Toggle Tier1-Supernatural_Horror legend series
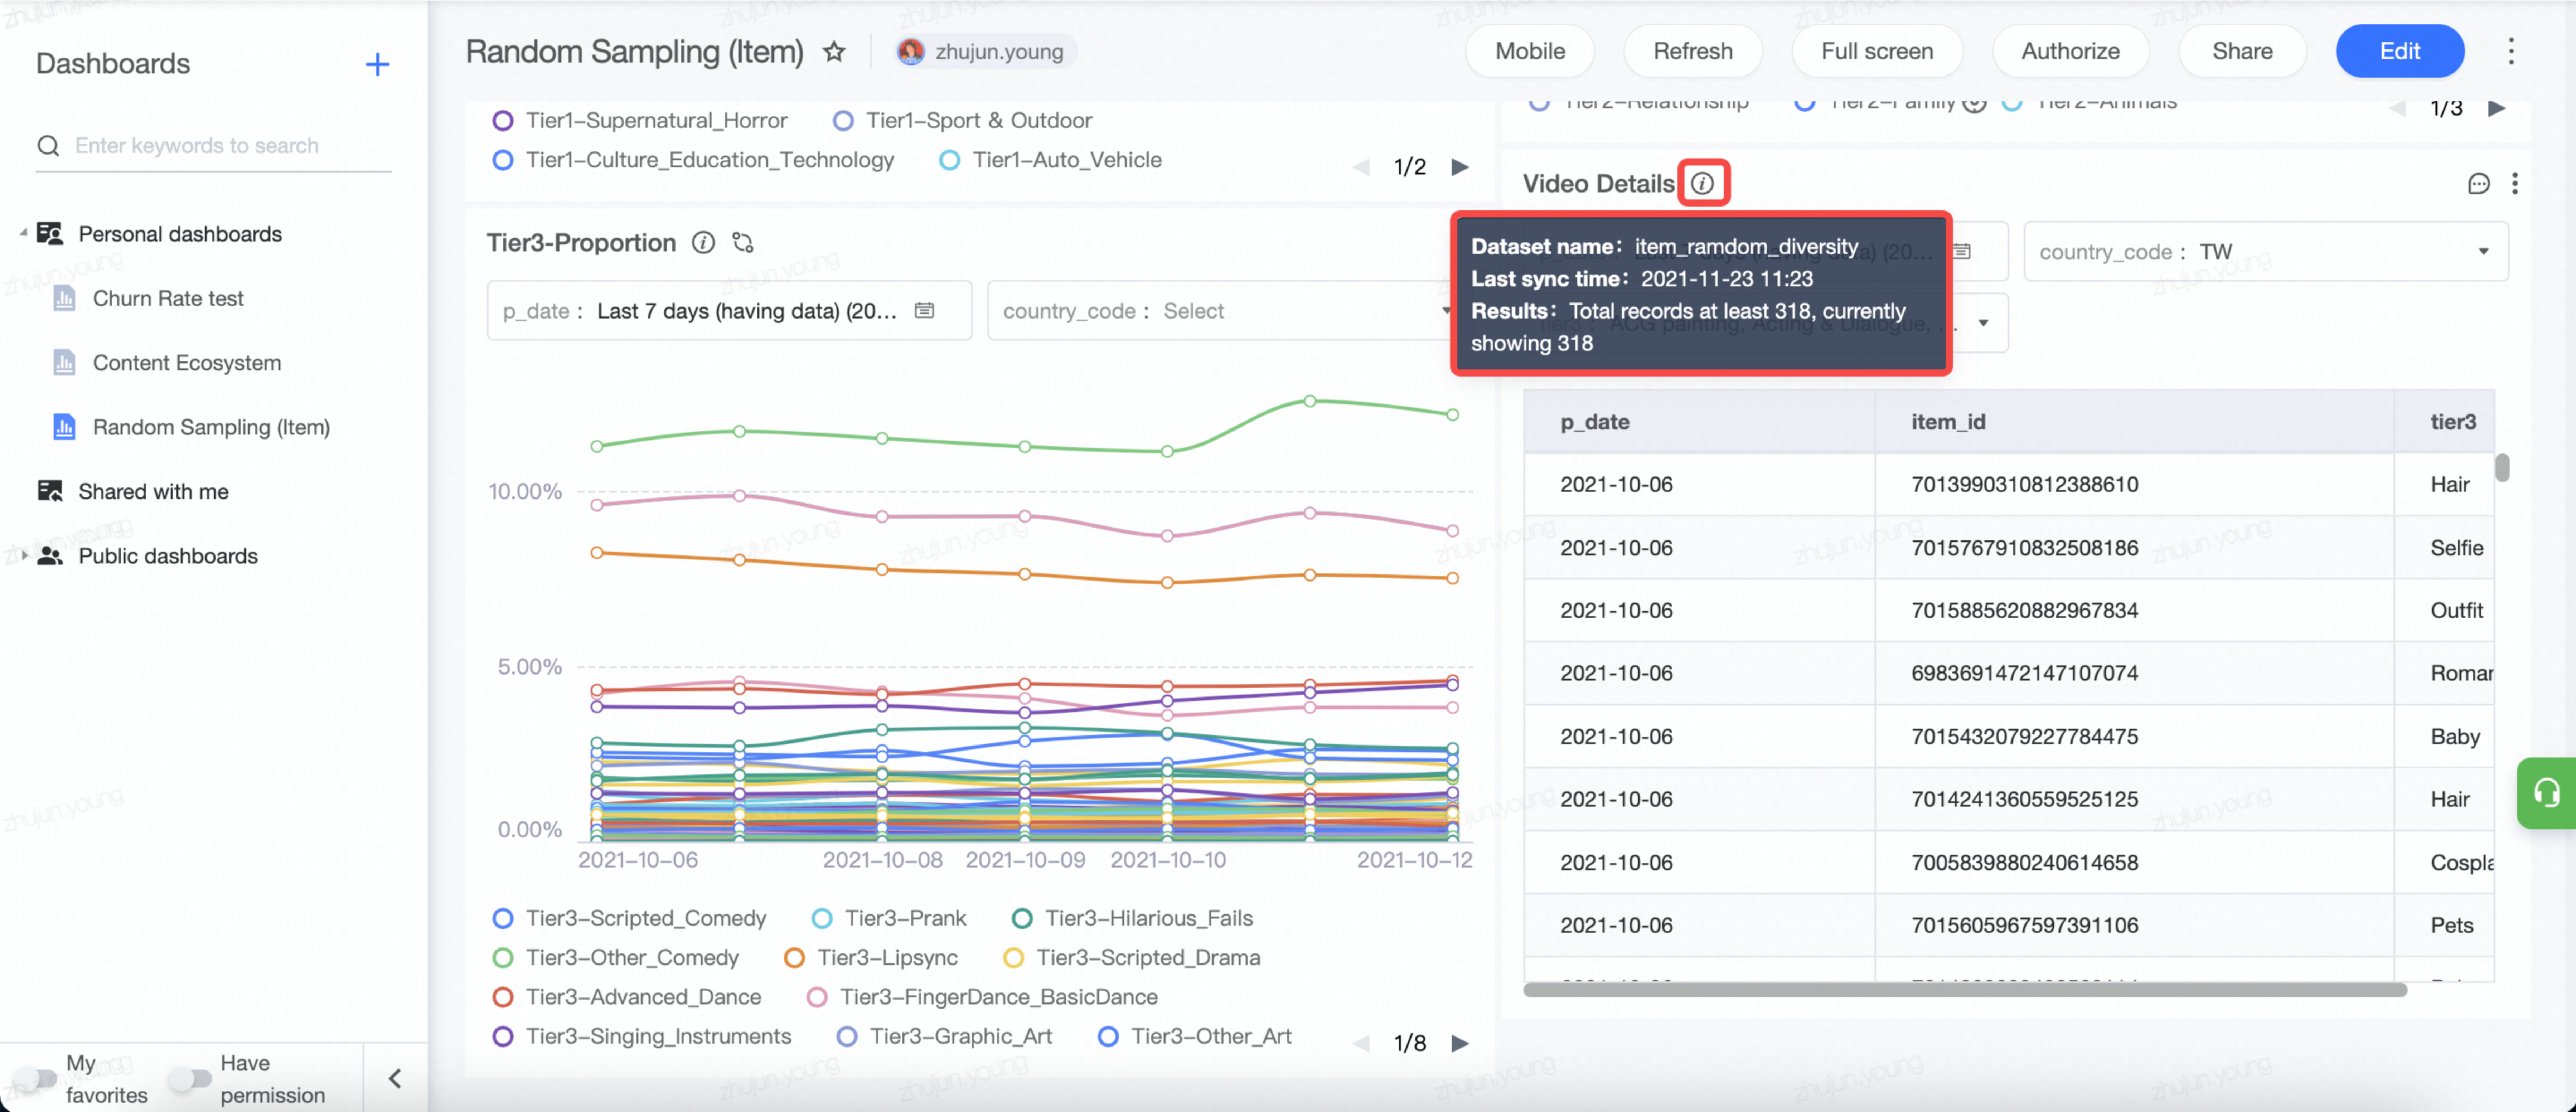Screen dimensions: 2576x1112 (x=640, y=121)
